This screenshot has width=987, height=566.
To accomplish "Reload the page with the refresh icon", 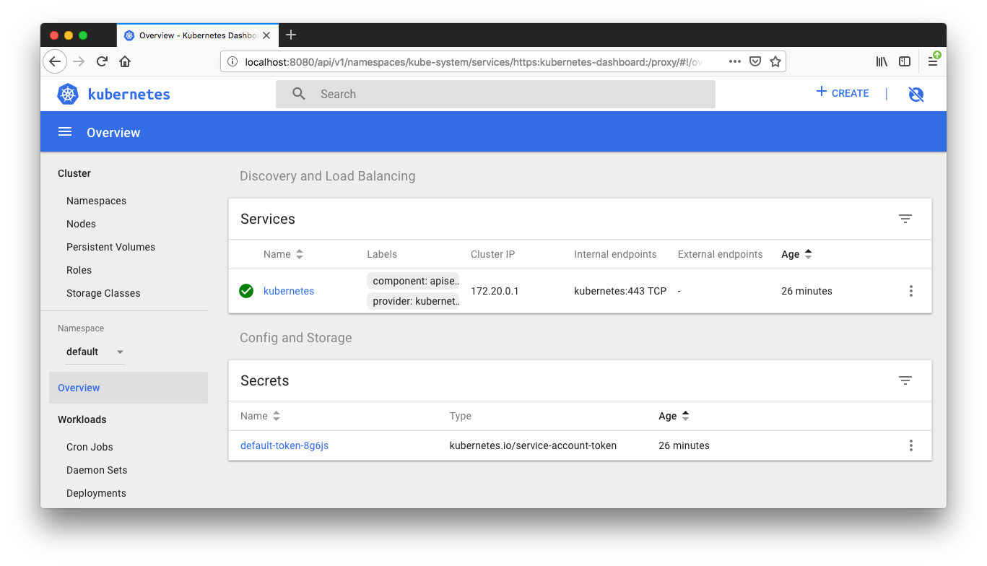I will pyautogui.click(x=102, y=61).
